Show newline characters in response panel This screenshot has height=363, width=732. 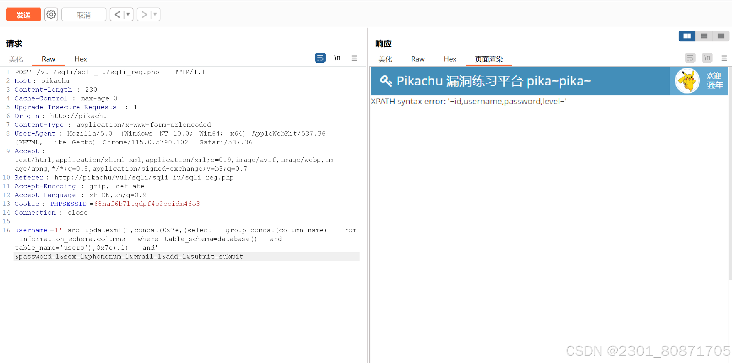pyautogui.click(x=707, y=58)
